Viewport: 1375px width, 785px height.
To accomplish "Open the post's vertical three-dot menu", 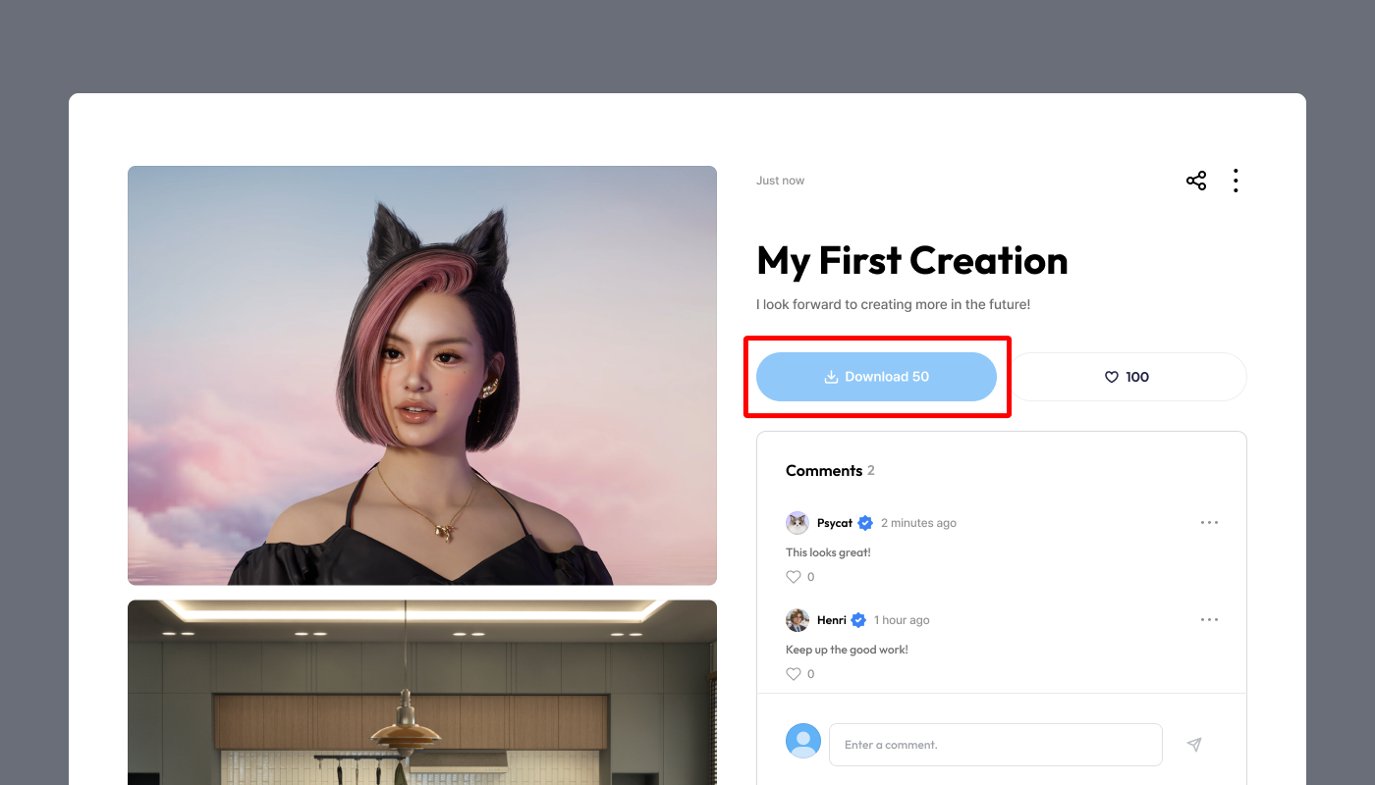I will tap(1236, 181).
